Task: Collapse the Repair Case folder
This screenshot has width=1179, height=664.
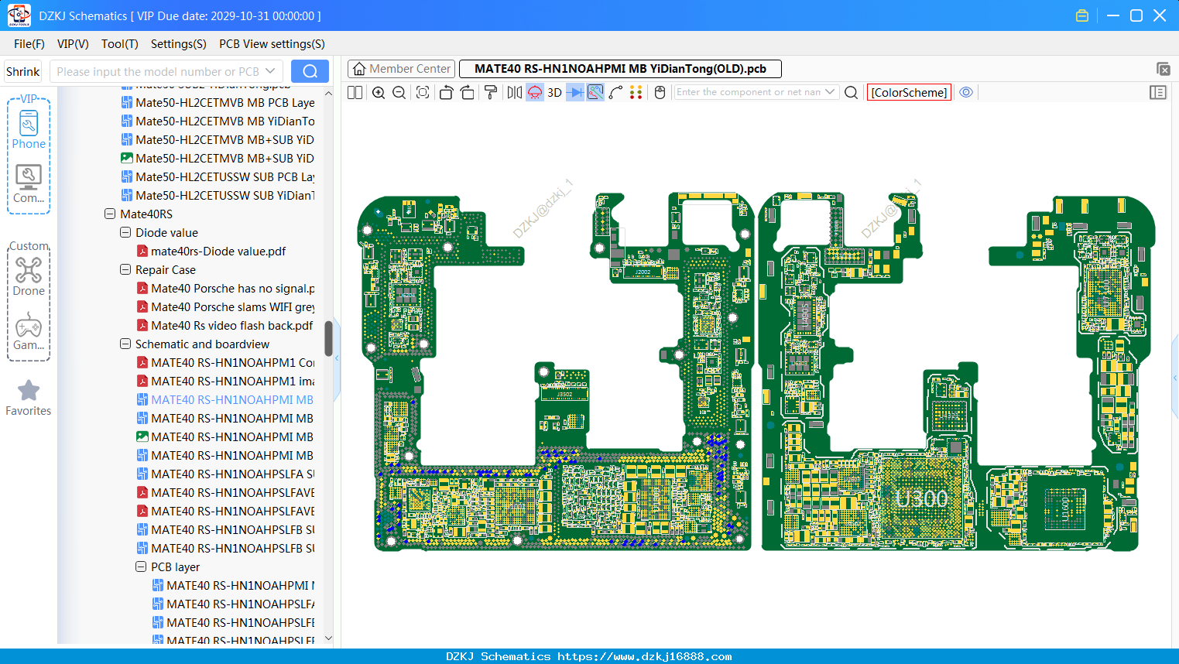Action: 125,269
